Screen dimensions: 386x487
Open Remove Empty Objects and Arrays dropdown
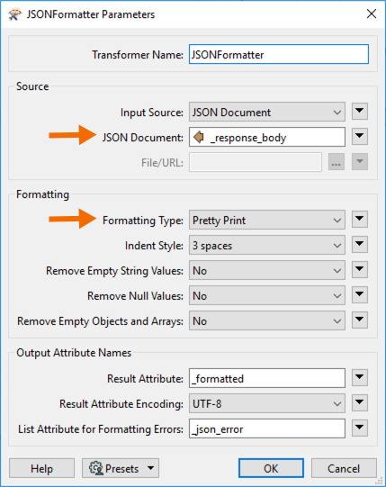[x=267, y=320]
